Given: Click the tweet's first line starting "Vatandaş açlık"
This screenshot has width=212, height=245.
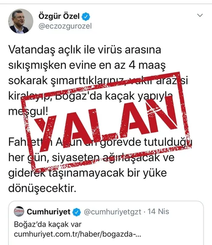Looking at the screenshot, I should 84,50.
